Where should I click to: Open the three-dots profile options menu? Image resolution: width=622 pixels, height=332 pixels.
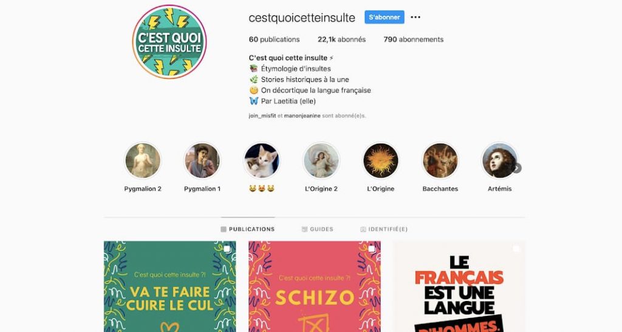click(415, 17)
